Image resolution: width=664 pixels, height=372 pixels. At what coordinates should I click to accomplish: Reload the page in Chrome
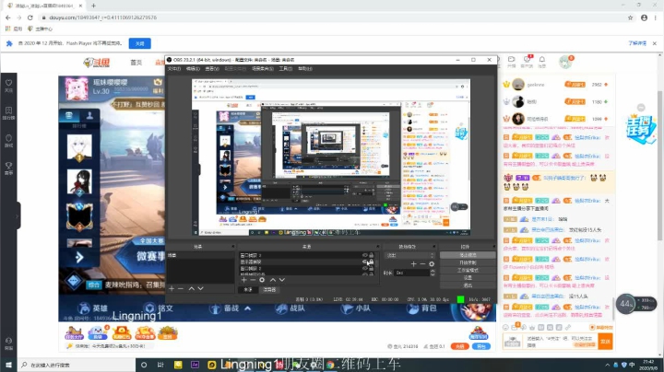point(30,17)
